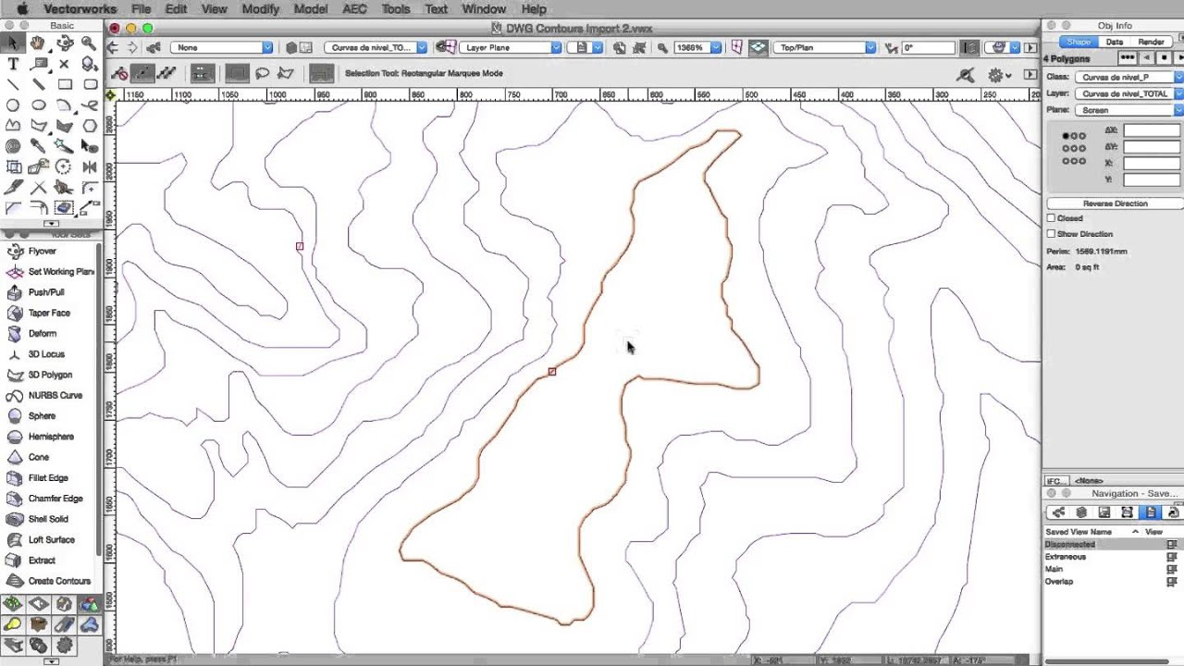The image size is (1184, 666).
Task: Open the Vectorworks application menu
Action: [80, 8]
